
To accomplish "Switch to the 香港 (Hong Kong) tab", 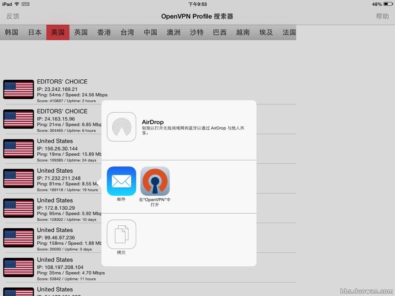I will 104,32.
